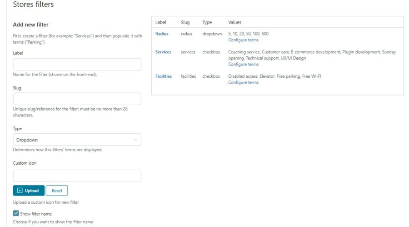
Task: Configure terms for the Services filter
Action: pyautogui.click(x=244, y=64)
